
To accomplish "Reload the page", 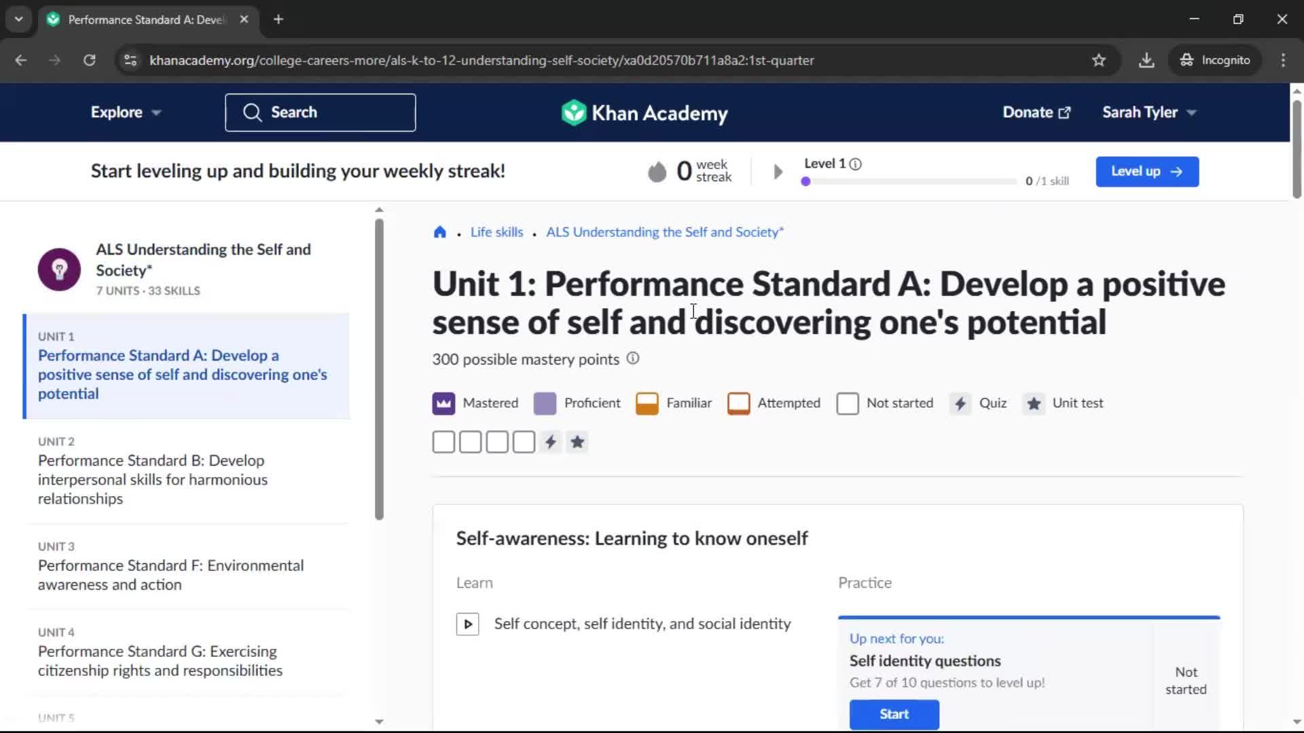I will click(x=89, y=60).
